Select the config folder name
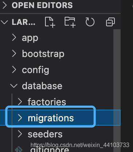The height and width of the screenshot is (152, 133). (x=36, y=70)
